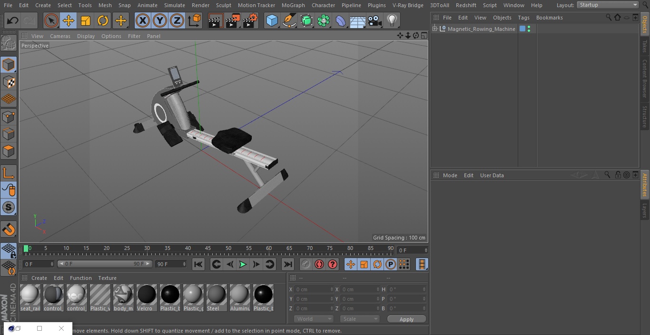Screen dimensions: 650x335
Task: Open the MoGraph menu
Action: 293,5
